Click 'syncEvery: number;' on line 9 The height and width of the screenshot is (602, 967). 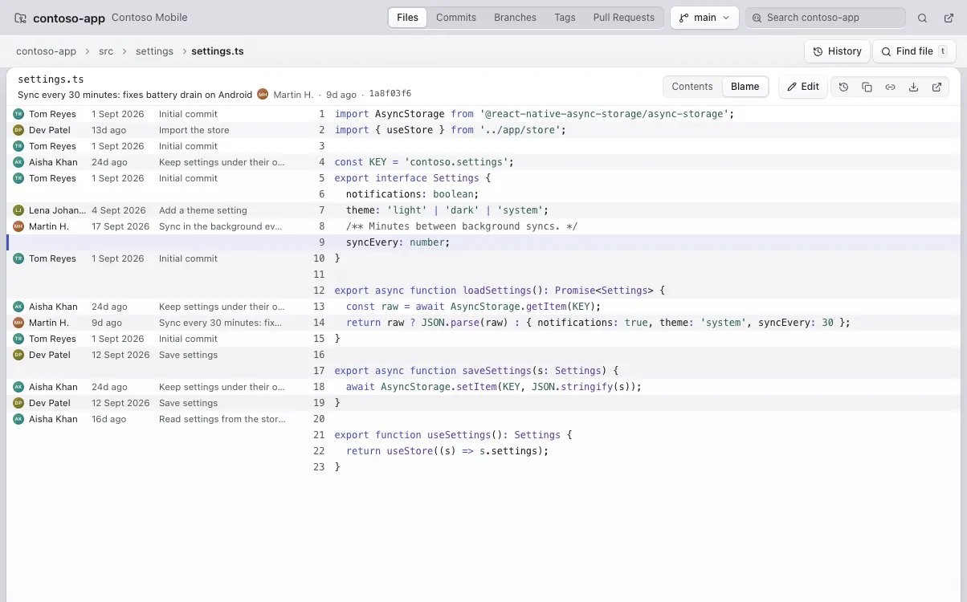(x=398, y=242)
